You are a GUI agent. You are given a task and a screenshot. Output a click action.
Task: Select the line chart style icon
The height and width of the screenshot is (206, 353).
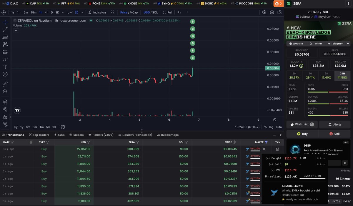(x=70, y=12)
